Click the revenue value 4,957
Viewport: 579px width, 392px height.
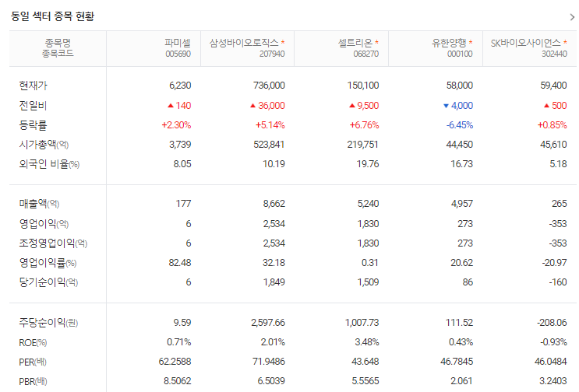[462, 203]
